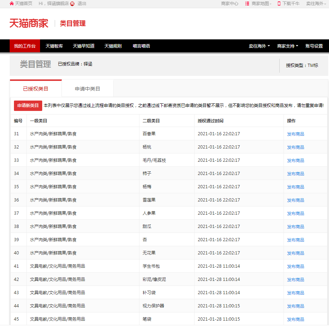329x326 pixels.
Task: Click the 编号 column header
Action: tap(18, 121)
